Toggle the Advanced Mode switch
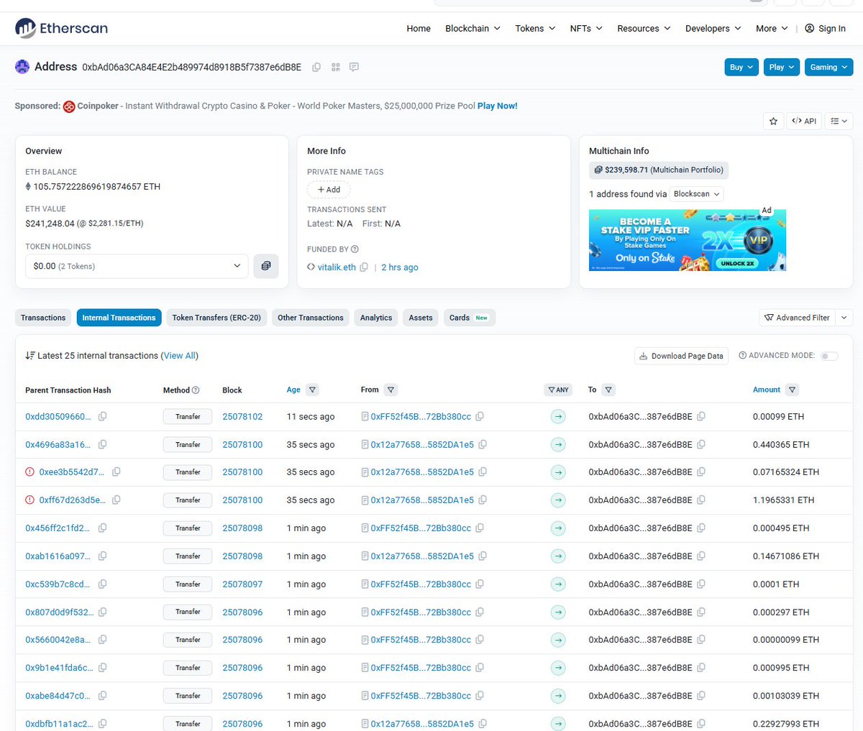The width and height of the screenshot is (863, 731). [x=829, y=356]
